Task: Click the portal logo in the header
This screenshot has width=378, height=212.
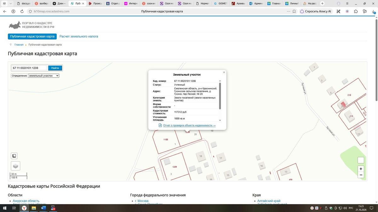Action: coord(31,25)
